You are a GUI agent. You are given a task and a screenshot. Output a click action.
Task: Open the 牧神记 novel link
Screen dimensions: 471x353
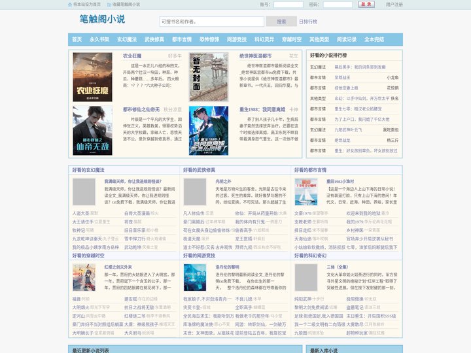78,230
